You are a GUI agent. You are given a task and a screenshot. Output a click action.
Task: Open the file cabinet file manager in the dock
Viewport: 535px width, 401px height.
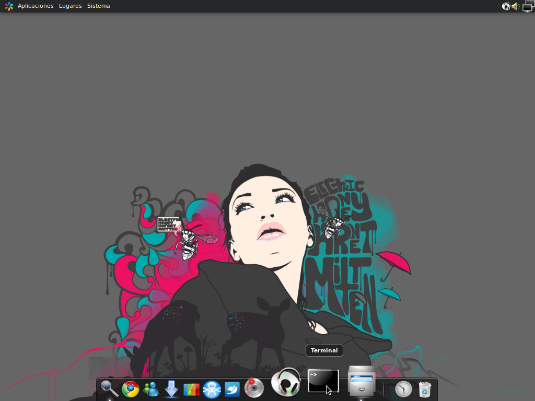362,381
